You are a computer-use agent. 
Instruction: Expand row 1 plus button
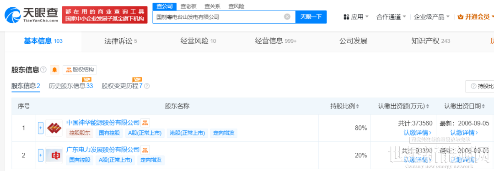(40, 128)
